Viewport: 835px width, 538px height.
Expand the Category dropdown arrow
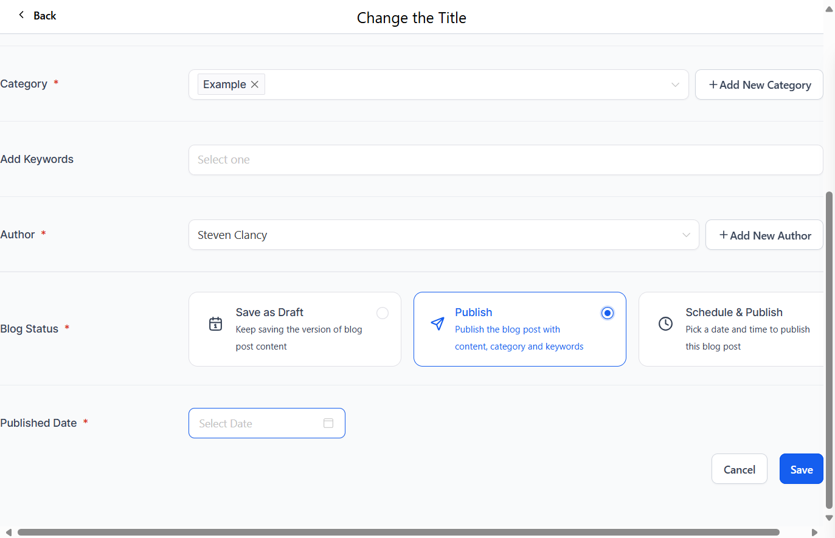tap(675, 84)
